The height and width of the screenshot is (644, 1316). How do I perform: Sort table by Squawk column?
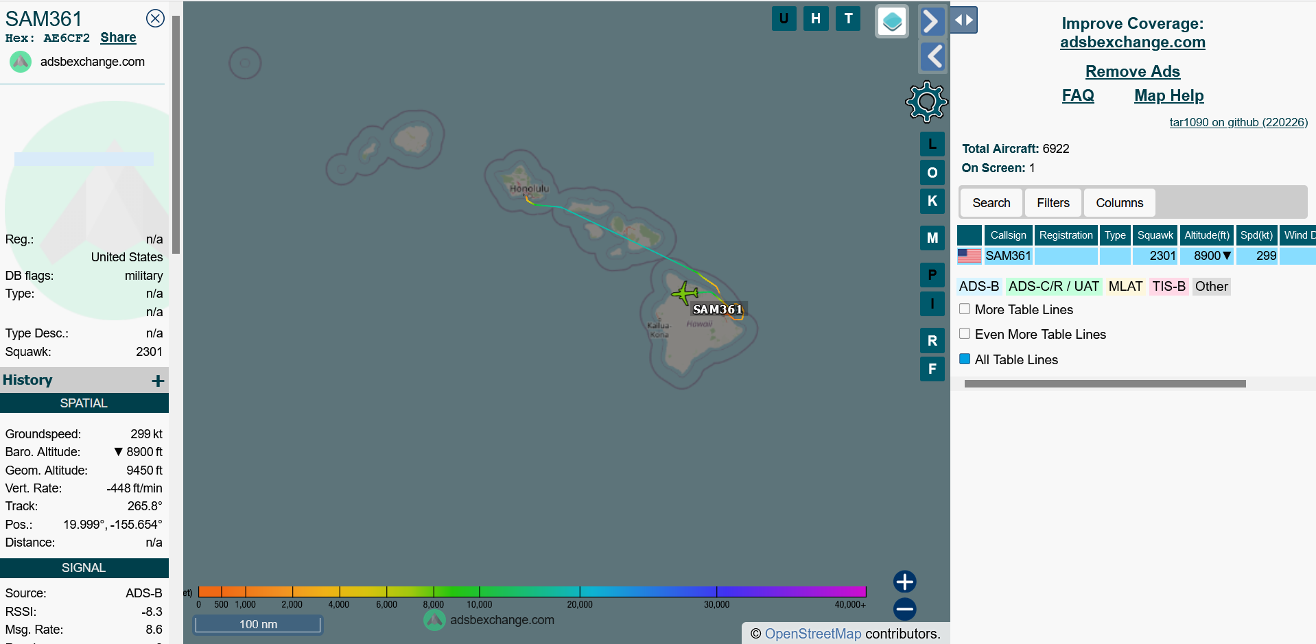(1155, 235)
